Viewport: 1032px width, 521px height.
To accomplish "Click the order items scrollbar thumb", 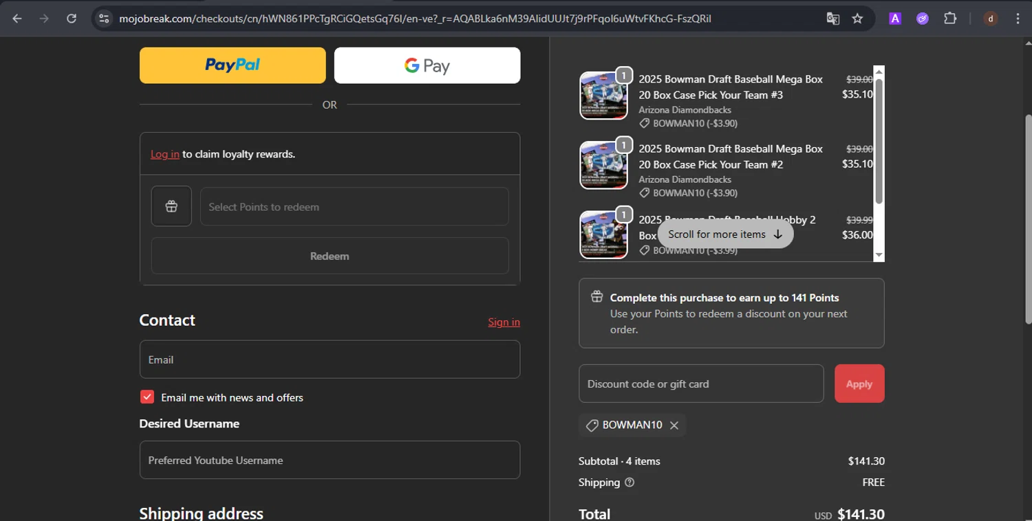I will coord(879,141).
